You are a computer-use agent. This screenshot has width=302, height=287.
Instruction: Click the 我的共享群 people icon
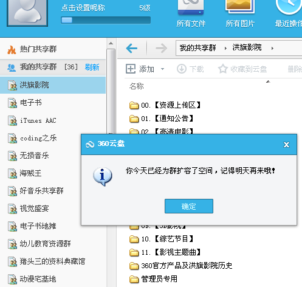tap(12, 67)
